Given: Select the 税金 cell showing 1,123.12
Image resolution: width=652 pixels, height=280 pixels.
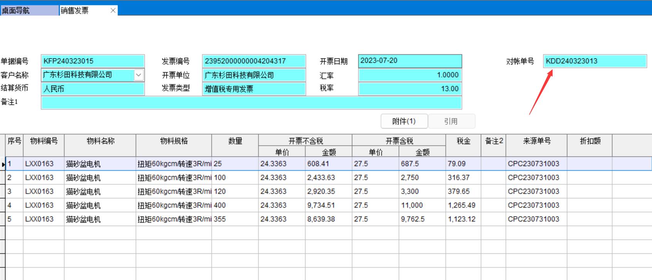Looking at the screenshot, I should [x=463, y=219].
